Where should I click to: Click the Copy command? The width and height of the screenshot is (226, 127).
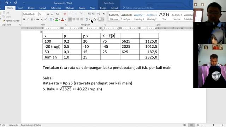pyautogui.click(x=7, y=17)
